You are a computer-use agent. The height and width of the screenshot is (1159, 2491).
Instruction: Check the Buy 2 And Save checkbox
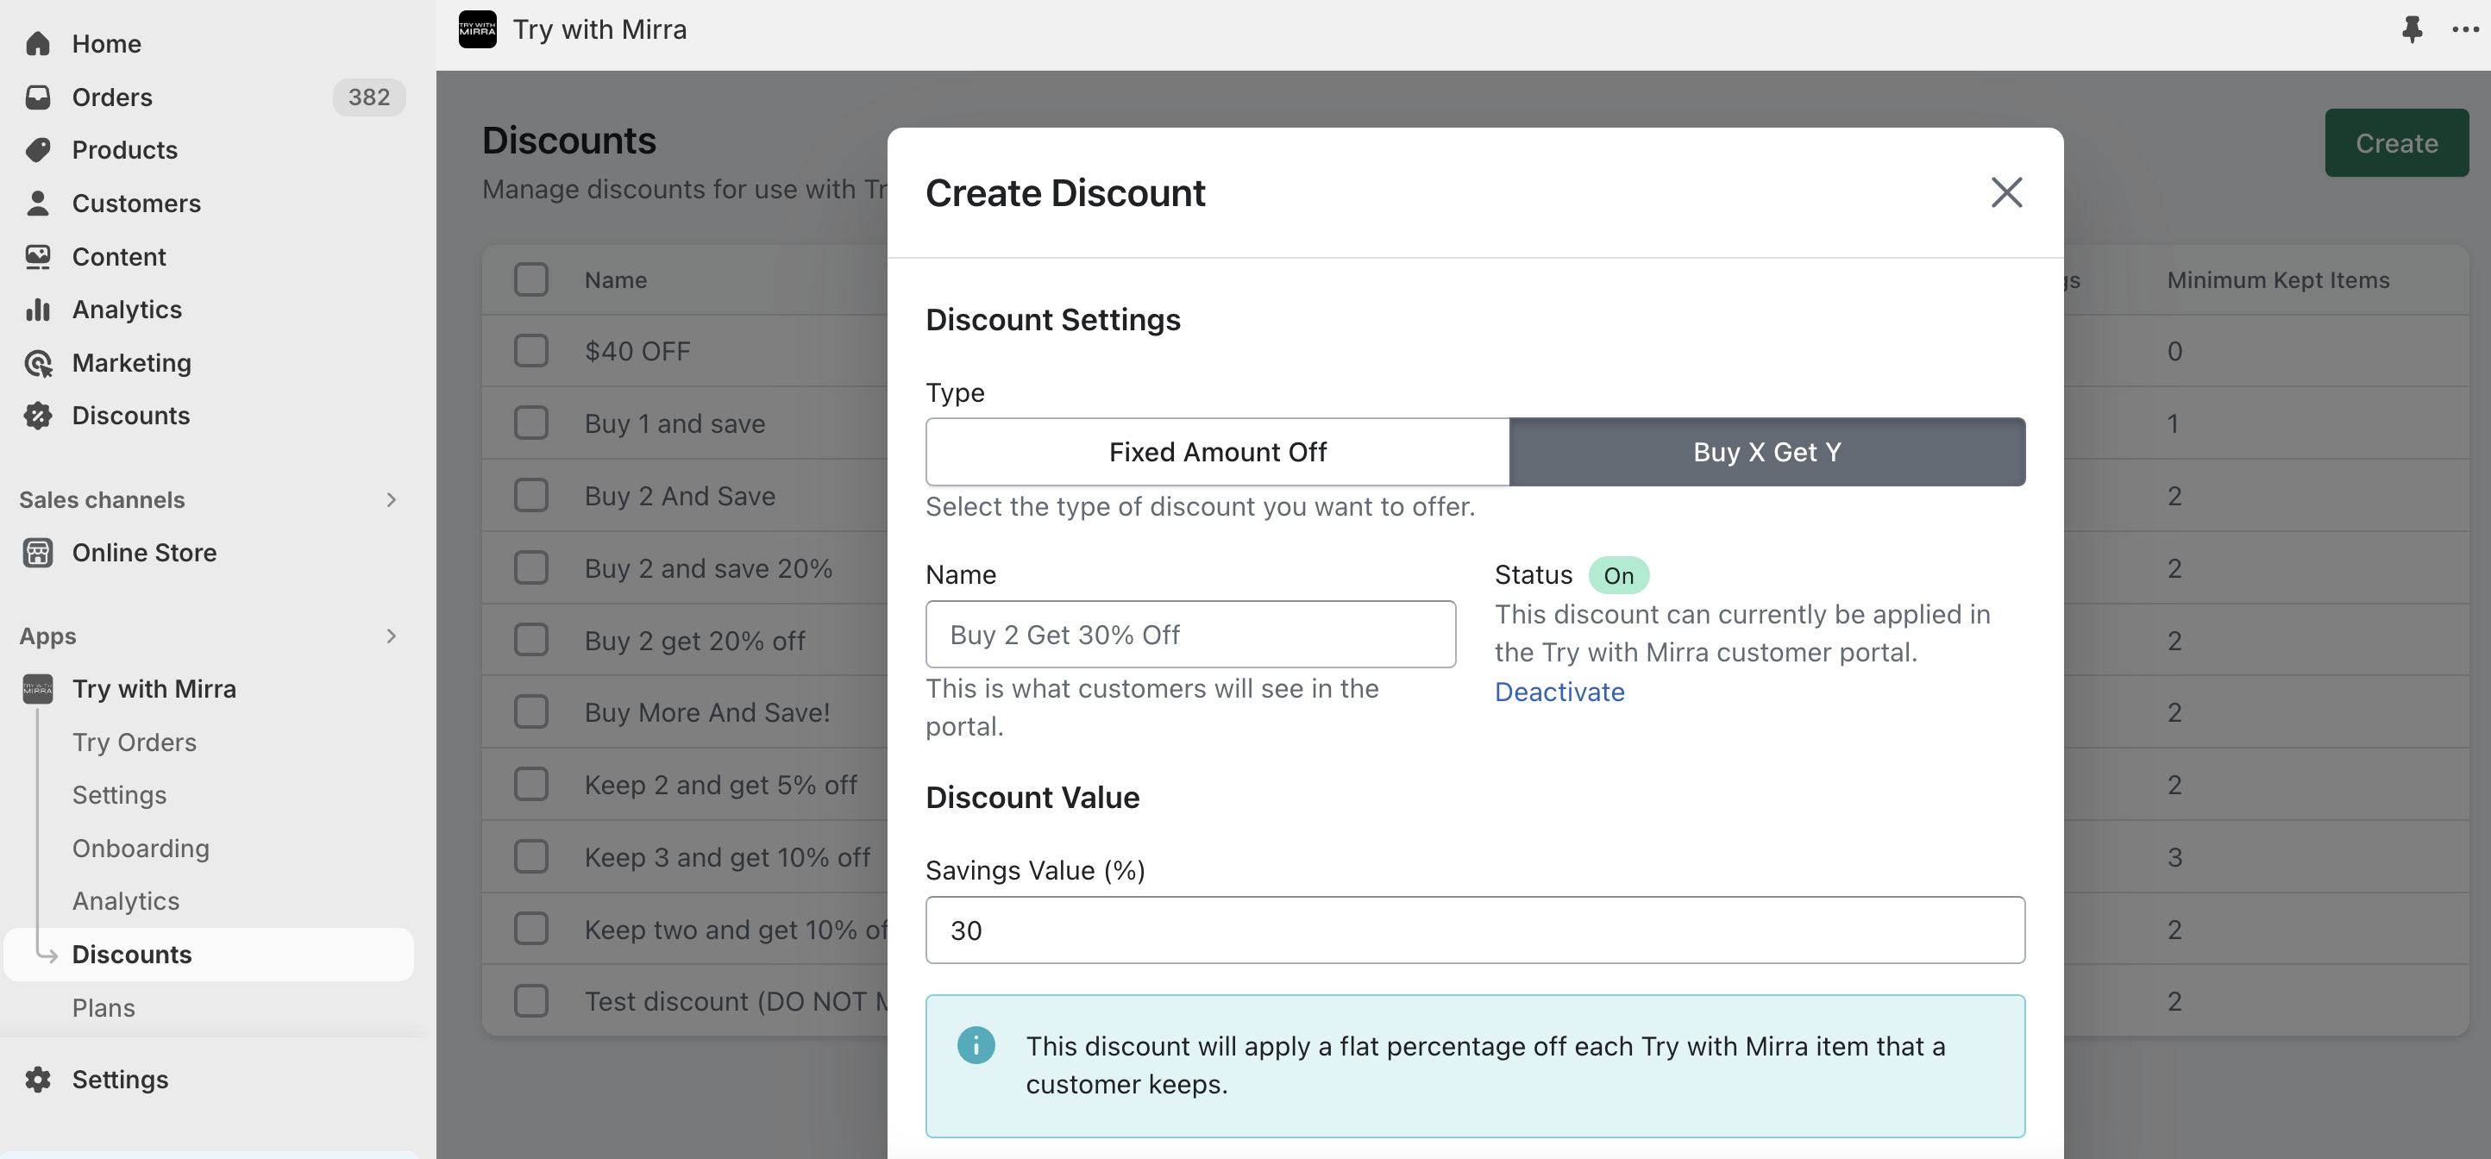coord(530,496)
